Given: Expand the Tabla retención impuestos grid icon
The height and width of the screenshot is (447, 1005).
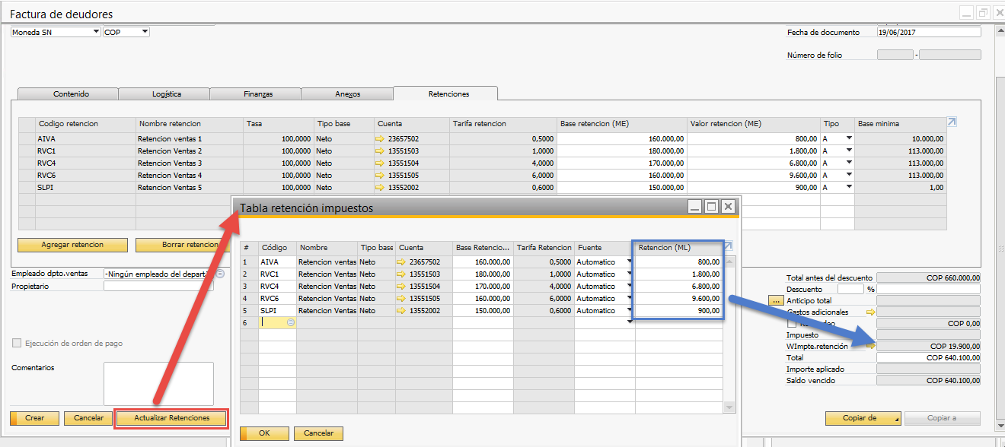Looking at the screenshot, I should (x=728, y=246).
